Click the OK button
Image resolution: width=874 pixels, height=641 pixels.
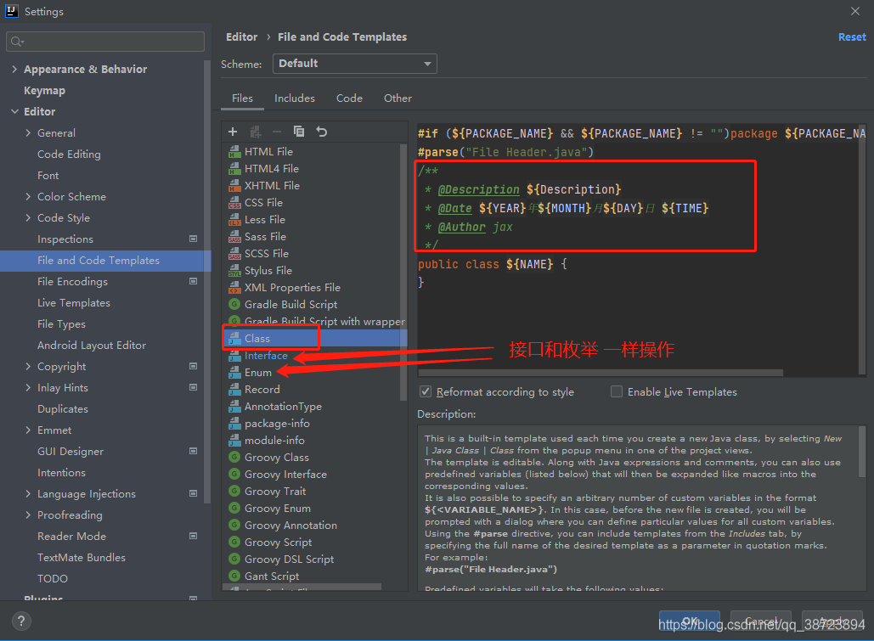(690, 621)
